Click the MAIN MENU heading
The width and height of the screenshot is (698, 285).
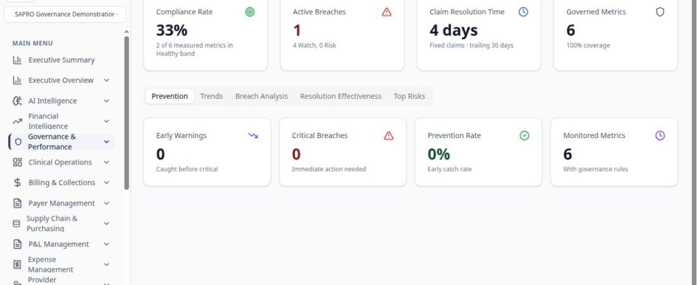pos(32,43)
